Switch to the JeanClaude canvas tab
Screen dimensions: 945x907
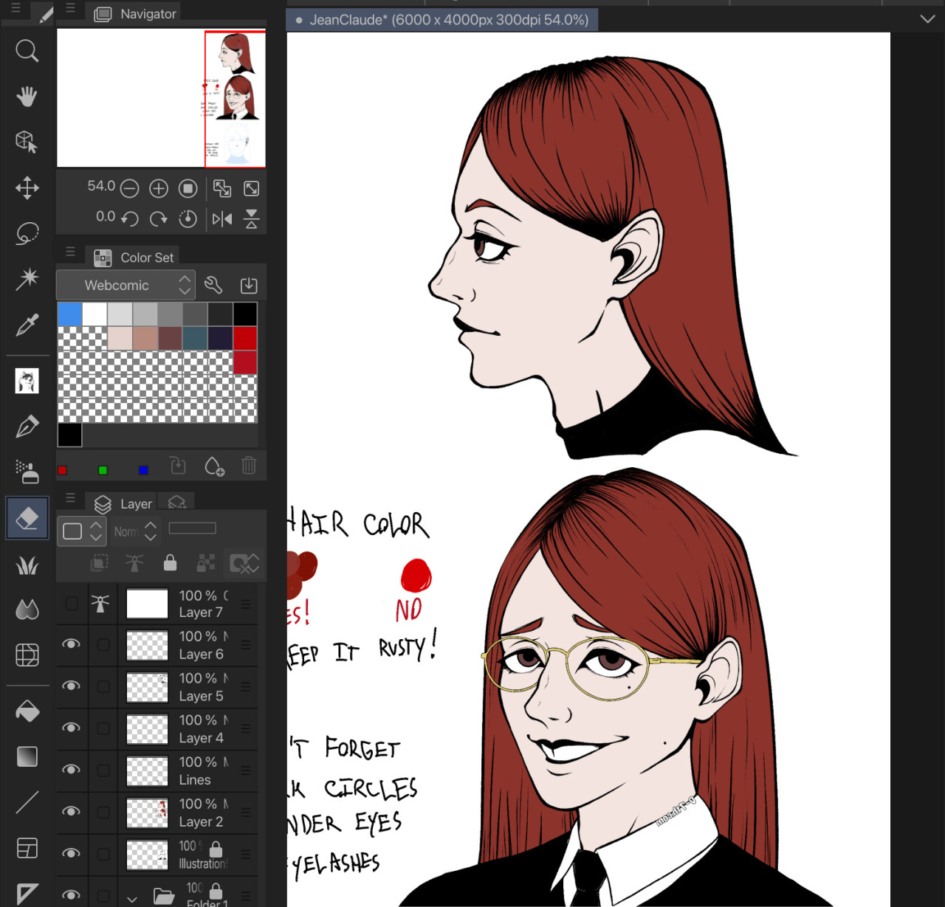[441, 20]
